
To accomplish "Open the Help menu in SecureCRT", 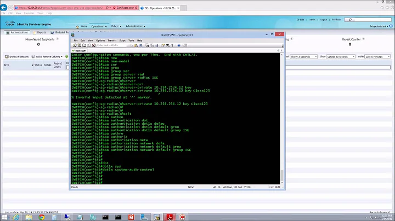I will coord(139,40).
